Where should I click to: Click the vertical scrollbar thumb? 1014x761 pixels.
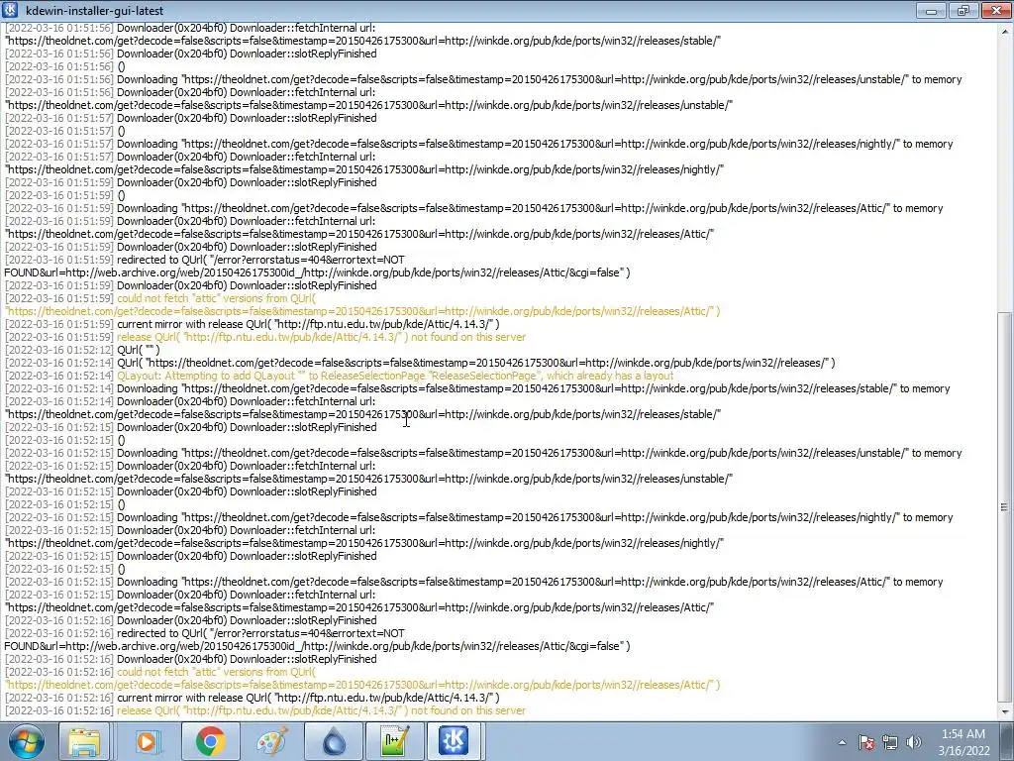[x=1004, y=506]
